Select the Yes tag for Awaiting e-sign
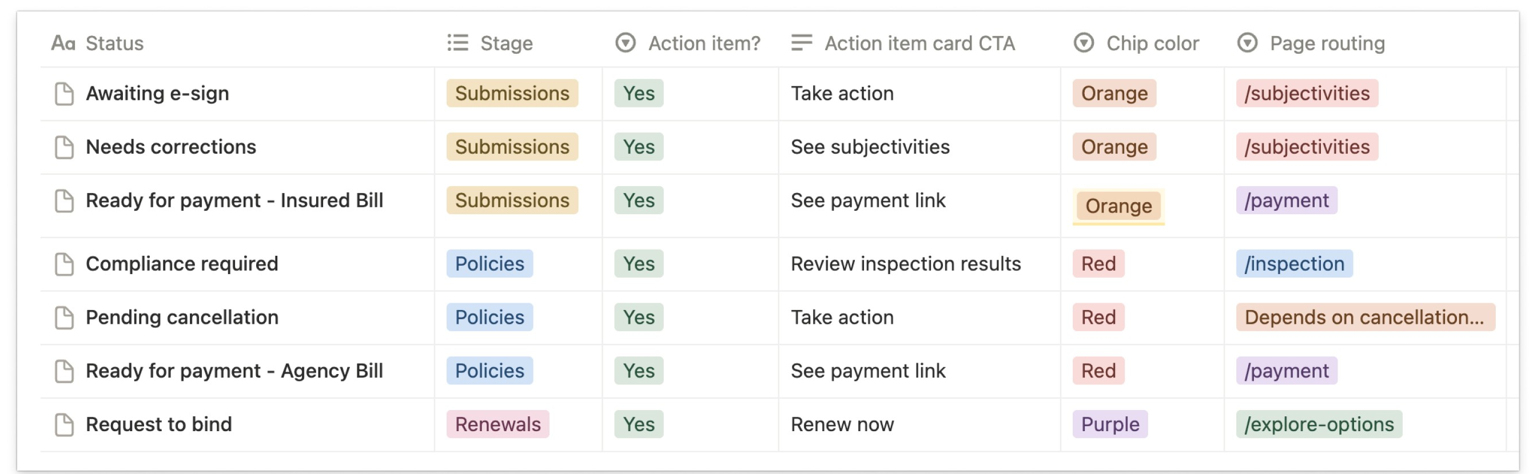1529x474 pixels. pos(639,94)
